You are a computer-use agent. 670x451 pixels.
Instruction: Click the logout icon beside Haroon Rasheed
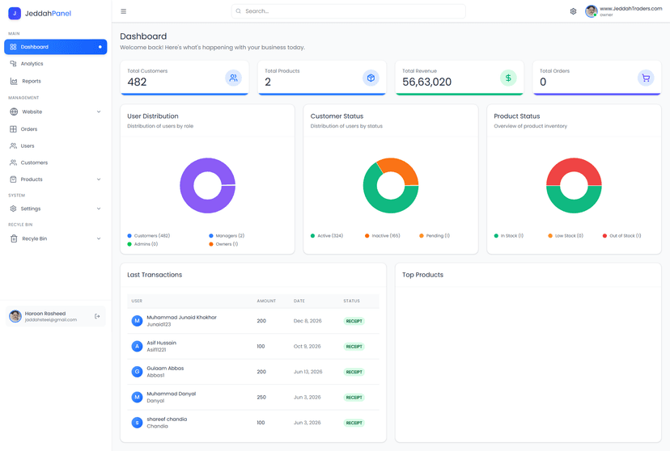[97, 316]
